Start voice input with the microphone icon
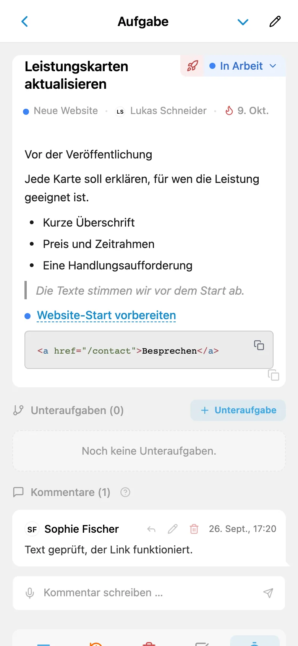Screen dimensions: 298x646 coord(30,593)
